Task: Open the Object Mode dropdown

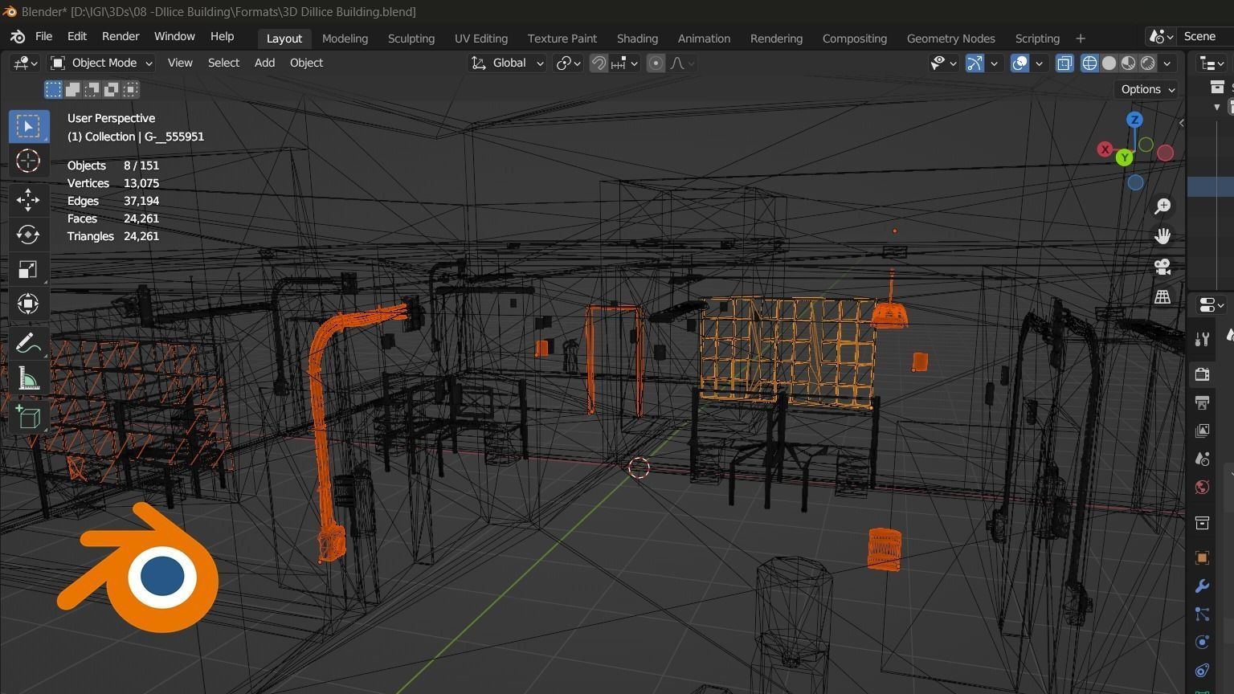Action: tap(101, 63)
